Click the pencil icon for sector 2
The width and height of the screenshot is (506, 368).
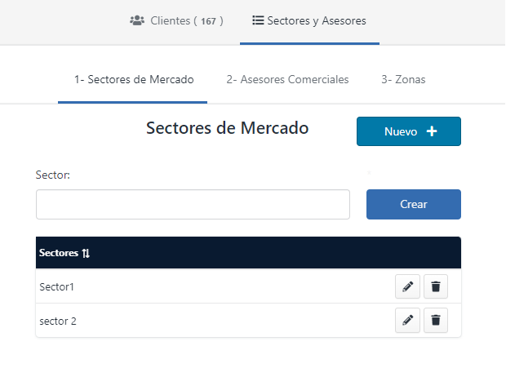pyautogui.click(x=407, y=321)
